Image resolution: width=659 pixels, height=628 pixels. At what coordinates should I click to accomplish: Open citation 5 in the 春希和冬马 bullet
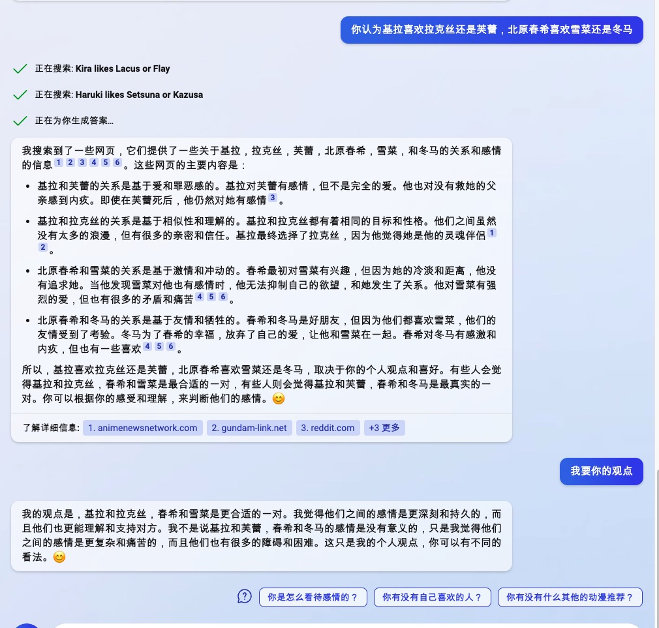[159, 346]
